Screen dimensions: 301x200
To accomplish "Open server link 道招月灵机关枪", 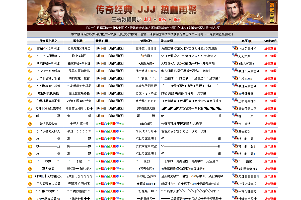I will (48, 93).
